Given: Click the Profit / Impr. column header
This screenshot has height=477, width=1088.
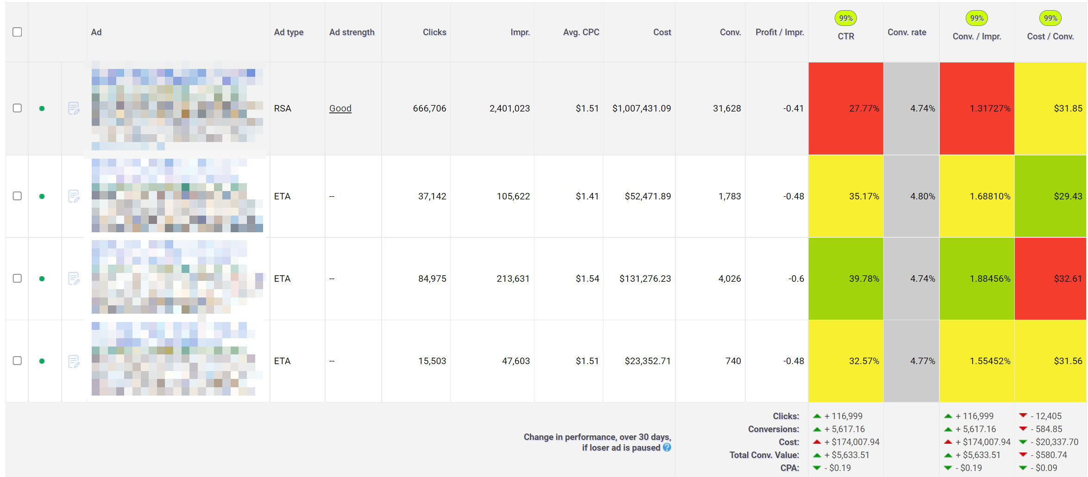Looking at the screenshot, I should 780,32.
